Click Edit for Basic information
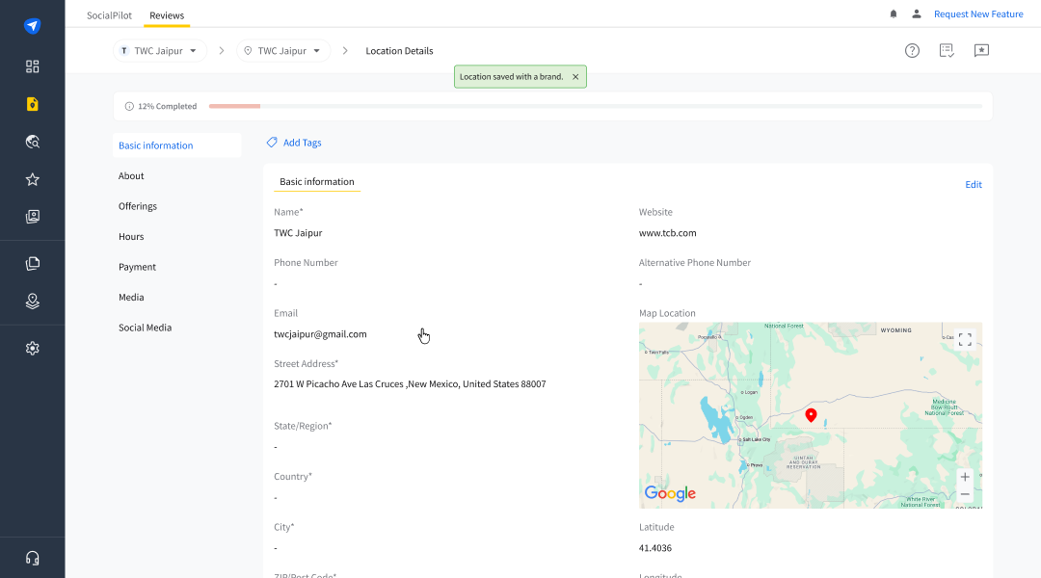The image size is (1041, 578). 974,185
